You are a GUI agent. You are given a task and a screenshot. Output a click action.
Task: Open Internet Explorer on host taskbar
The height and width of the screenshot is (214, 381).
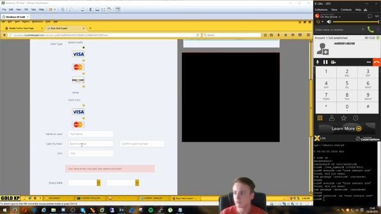click(43, 210)
